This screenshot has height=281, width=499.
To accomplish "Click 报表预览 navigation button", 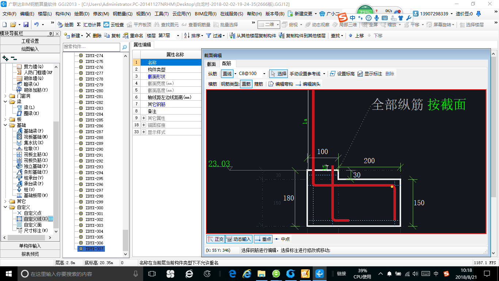I will click(x=30, y=254).
